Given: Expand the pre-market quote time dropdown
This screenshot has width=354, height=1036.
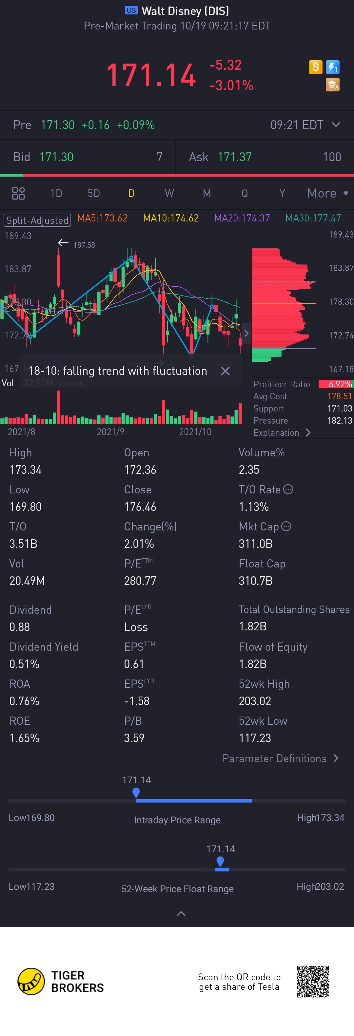Looking at the screenshot, I should (x=336, y=125).
